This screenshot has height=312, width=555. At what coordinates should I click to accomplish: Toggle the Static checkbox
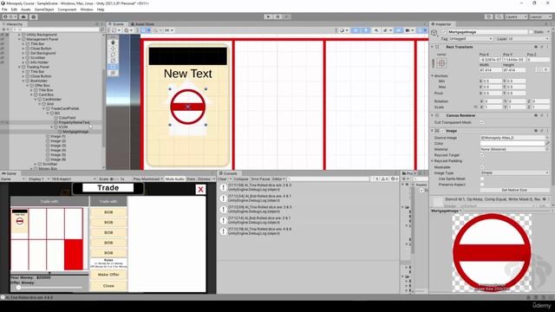pos(531,32)
